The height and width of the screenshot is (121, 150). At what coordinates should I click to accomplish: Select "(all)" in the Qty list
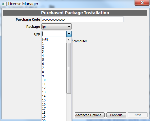pos(54,39)
